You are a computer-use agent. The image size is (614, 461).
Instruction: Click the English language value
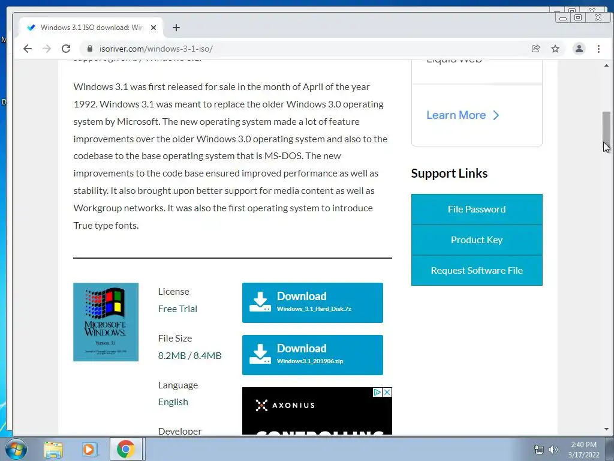coord(173,402)
